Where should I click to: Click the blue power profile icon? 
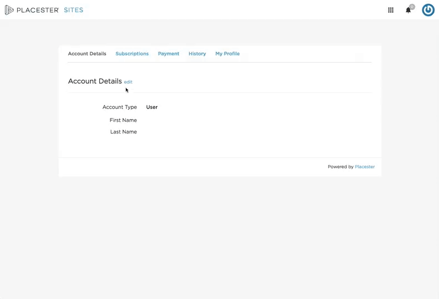coord(428,10)
